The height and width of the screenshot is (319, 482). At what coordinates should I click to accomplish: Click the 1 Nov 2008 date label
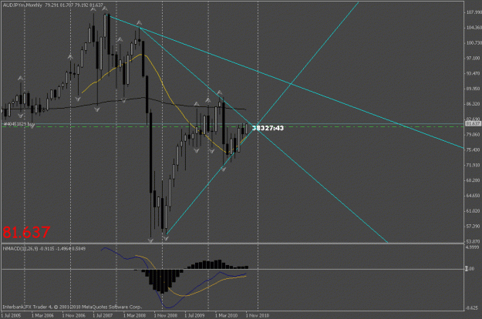165,315
